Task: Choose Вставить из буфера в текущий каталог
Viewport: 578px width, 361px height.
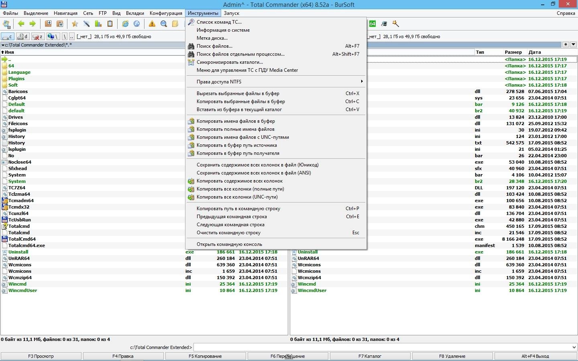Action: pyautogui.click(x=276, y=110)
